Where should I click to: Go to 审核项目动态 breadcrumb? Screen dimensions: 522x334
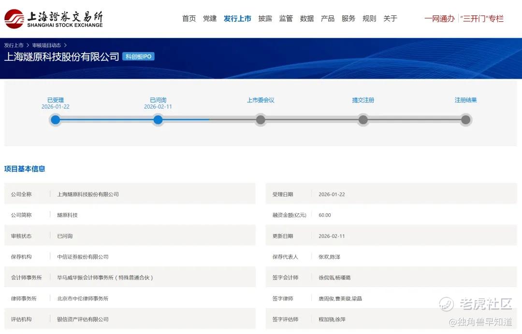coord(46,45)
